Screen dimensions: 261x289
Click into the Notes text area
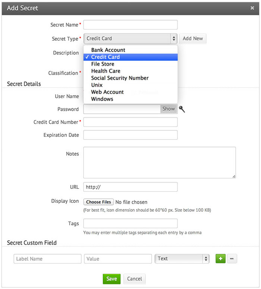click(x=160, y=162)
